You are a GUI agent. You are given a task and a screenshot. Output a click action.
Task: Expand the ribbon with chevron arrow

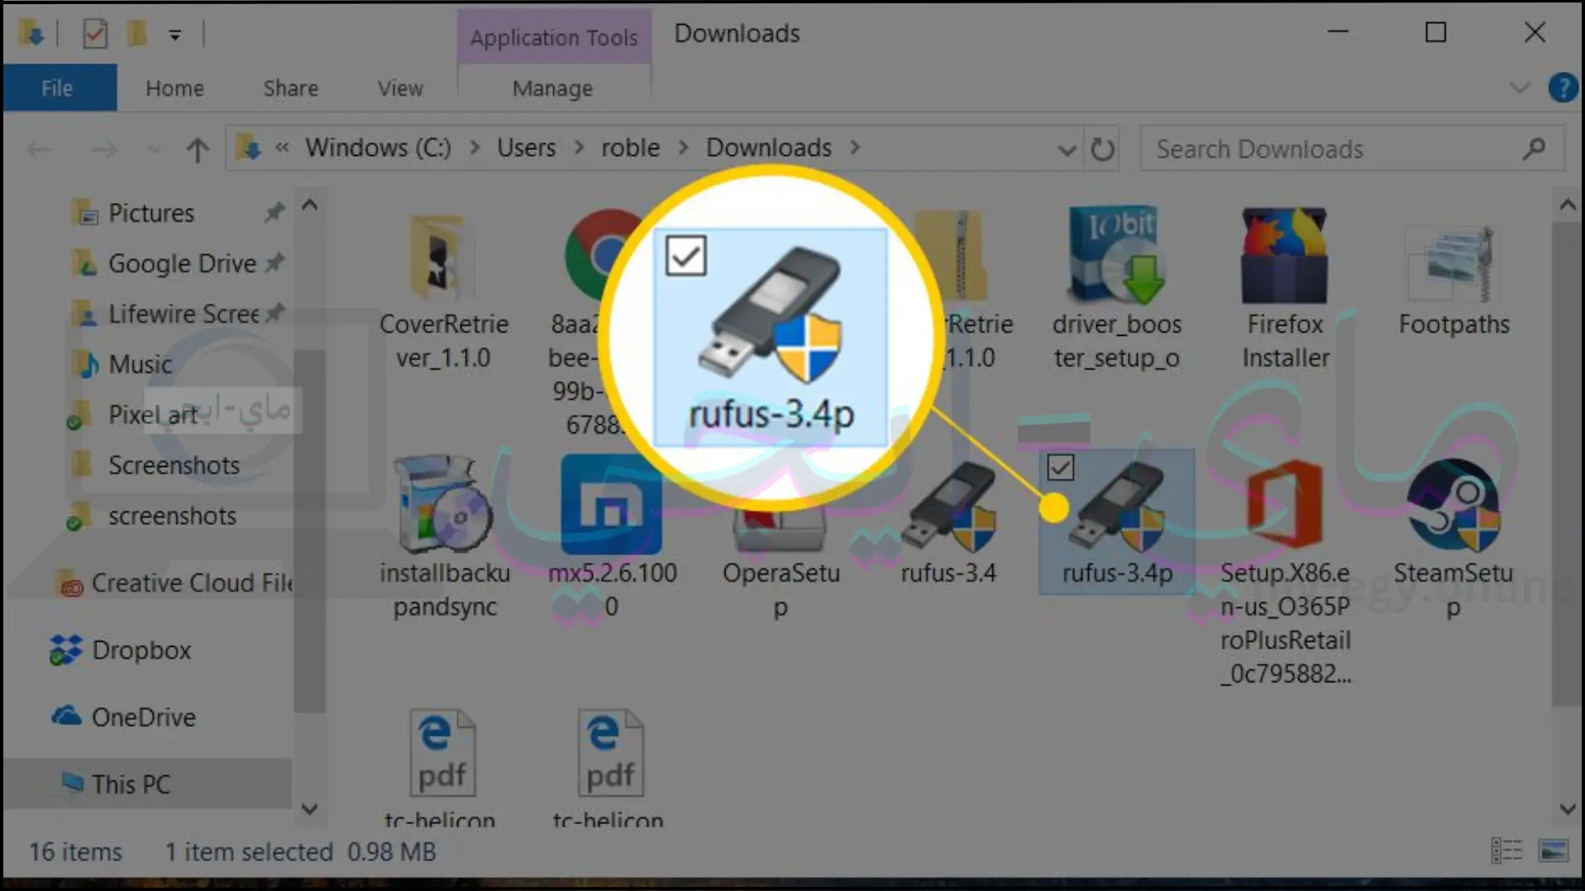(1520, 87)
